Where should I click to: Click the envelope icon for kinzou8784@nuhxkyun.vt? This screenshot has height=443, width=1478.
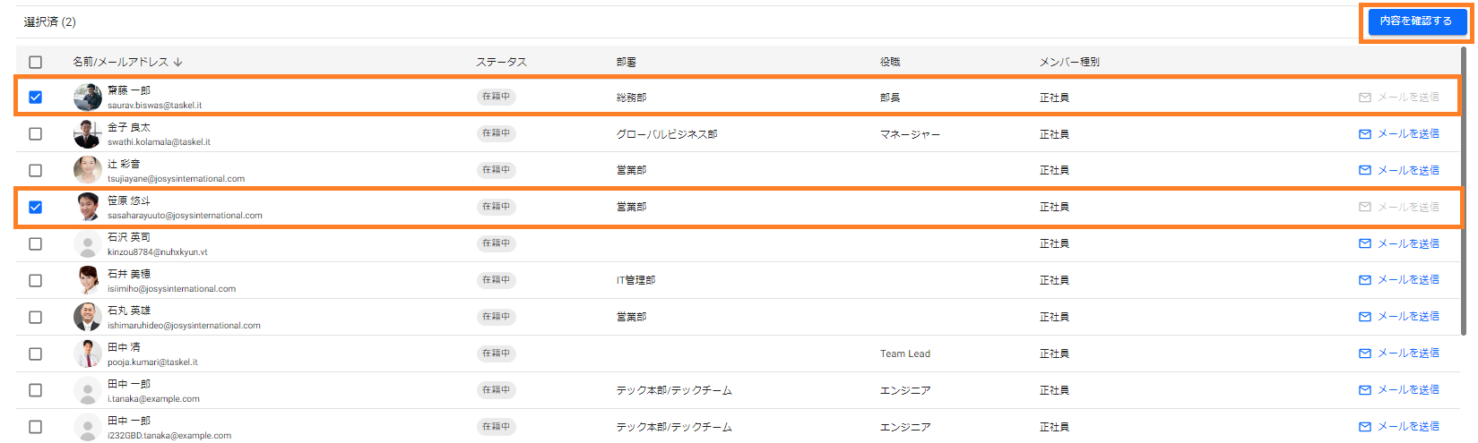tap(1365, 243)
